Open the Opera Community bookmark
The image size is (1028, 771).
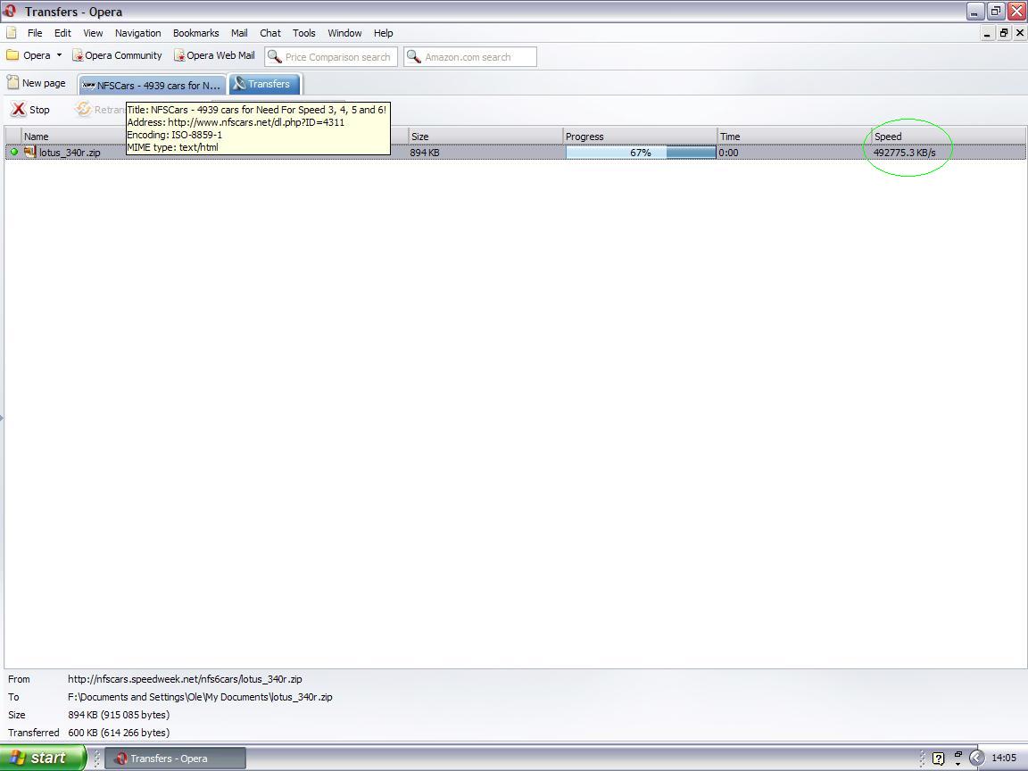117,55
